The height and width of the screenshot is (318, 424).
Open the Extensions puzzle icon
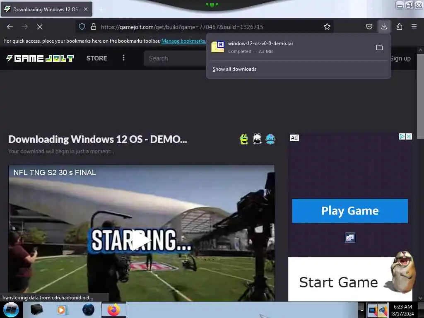pos(399,26)
